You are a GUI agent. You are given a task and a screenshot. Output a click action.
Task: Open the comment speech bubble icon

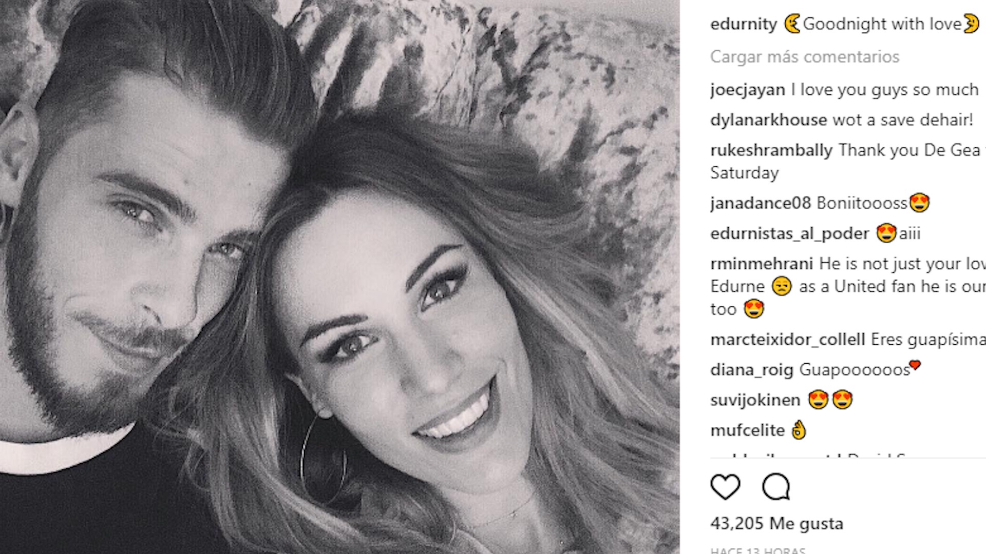775,486
